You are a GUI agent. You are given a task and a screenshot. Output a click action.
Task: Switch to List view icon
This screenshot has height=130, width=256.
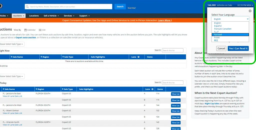click(40, 30)
